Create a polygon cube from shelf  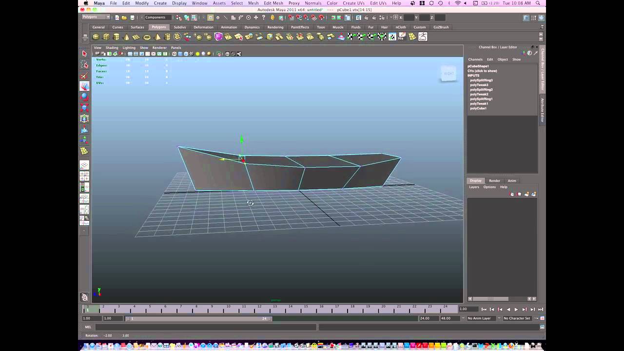click(x=106, y=37)
